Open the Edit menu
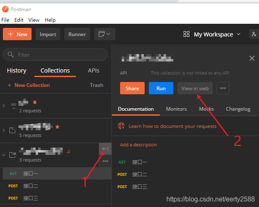259x207 pixels. [19, 20]
